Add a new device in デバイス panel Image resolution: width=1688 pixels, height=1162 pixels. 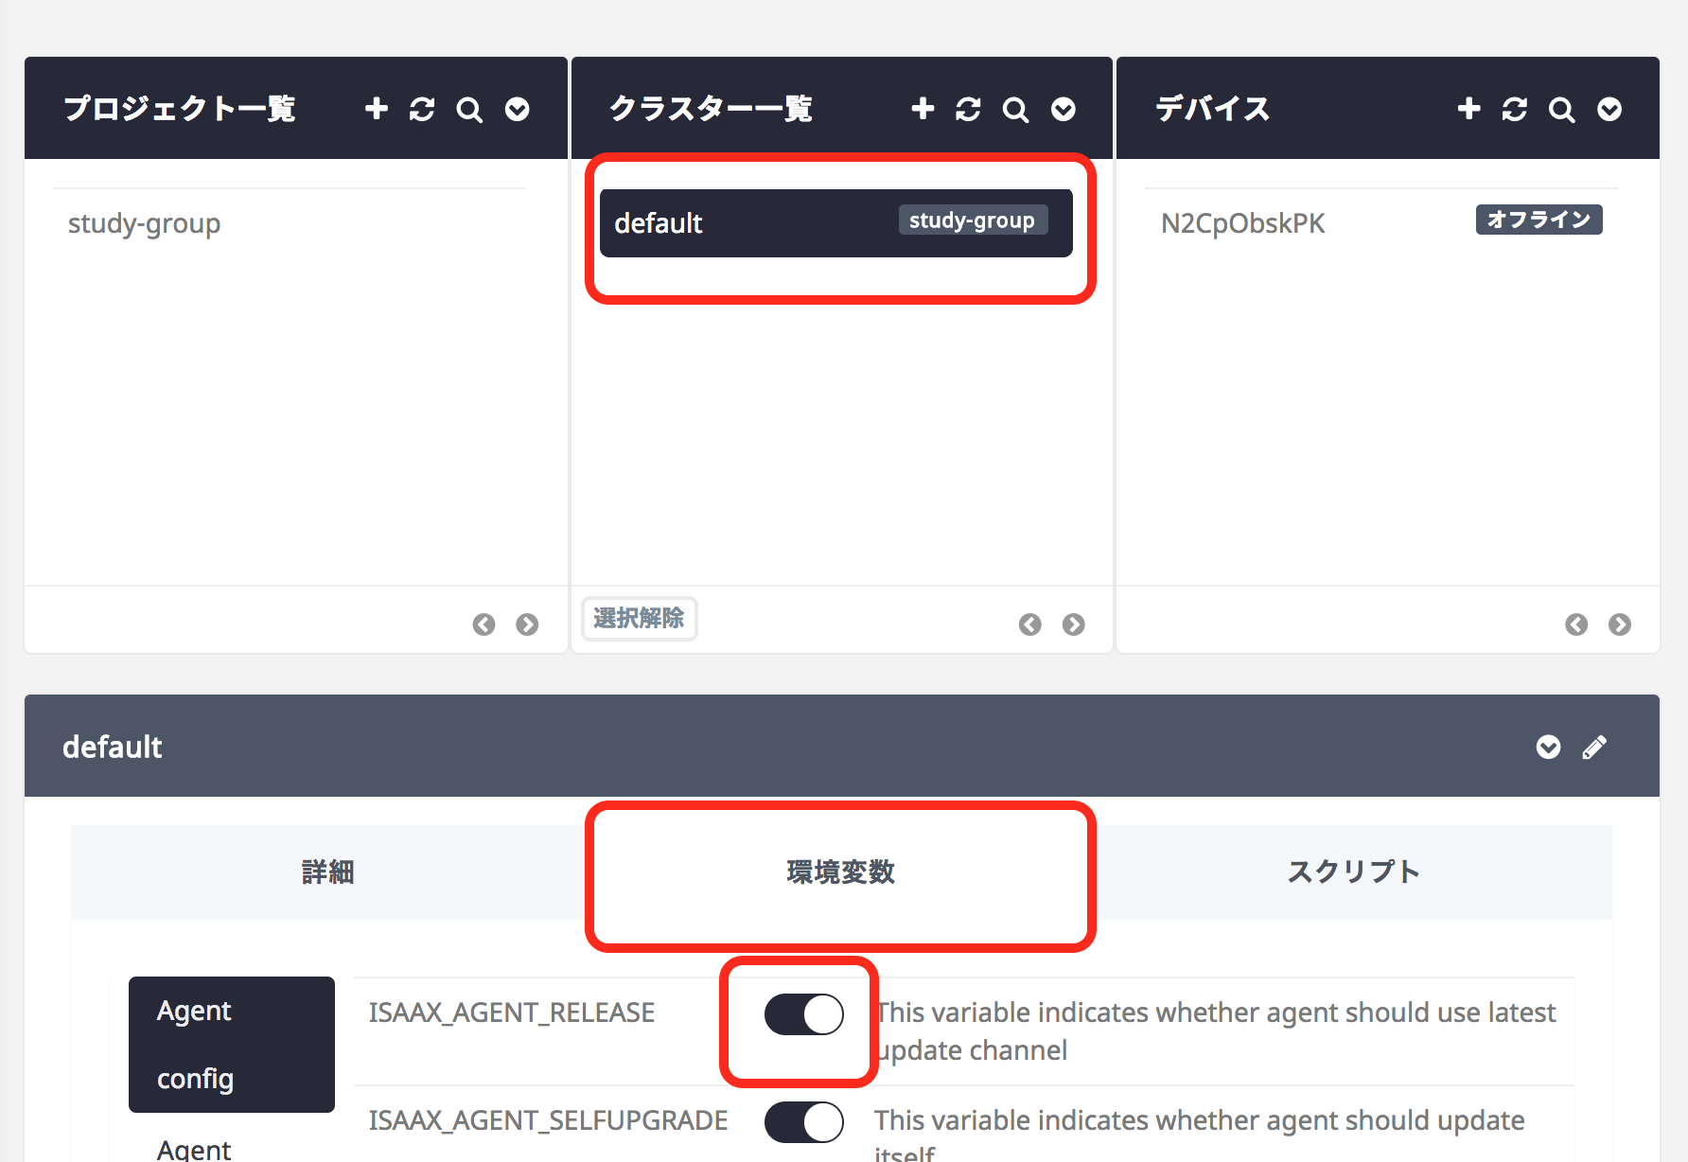tap(1468, 109)
